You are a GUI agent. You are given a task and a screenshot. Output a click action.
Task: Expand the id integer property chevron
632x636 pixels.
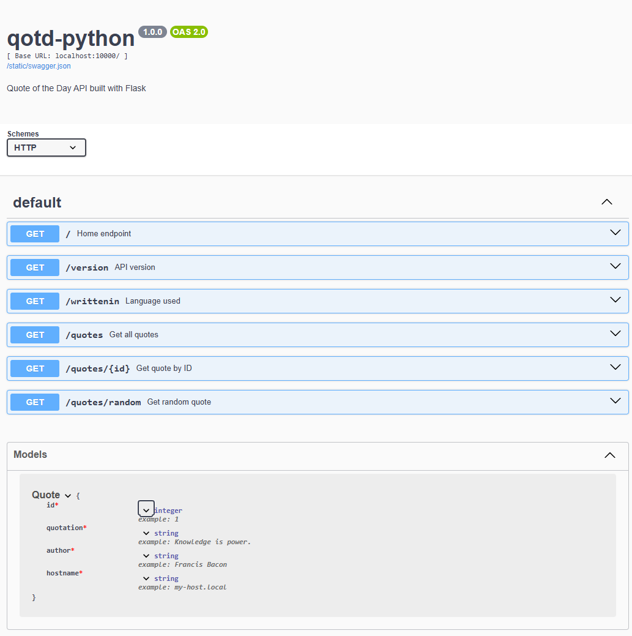146,510
